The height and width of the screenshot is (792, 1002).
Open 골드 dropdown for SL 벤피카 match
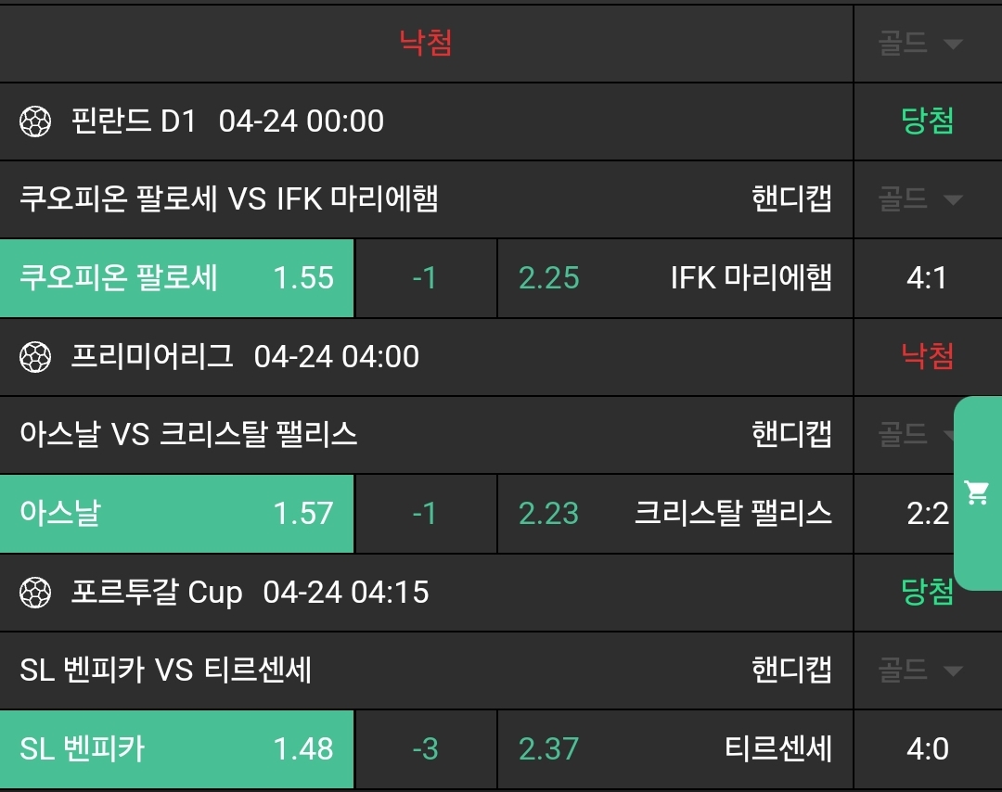coord(919,670)
